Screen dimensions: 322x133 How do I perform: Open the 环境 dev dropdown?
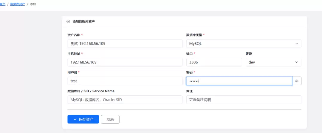pos(273,62)
